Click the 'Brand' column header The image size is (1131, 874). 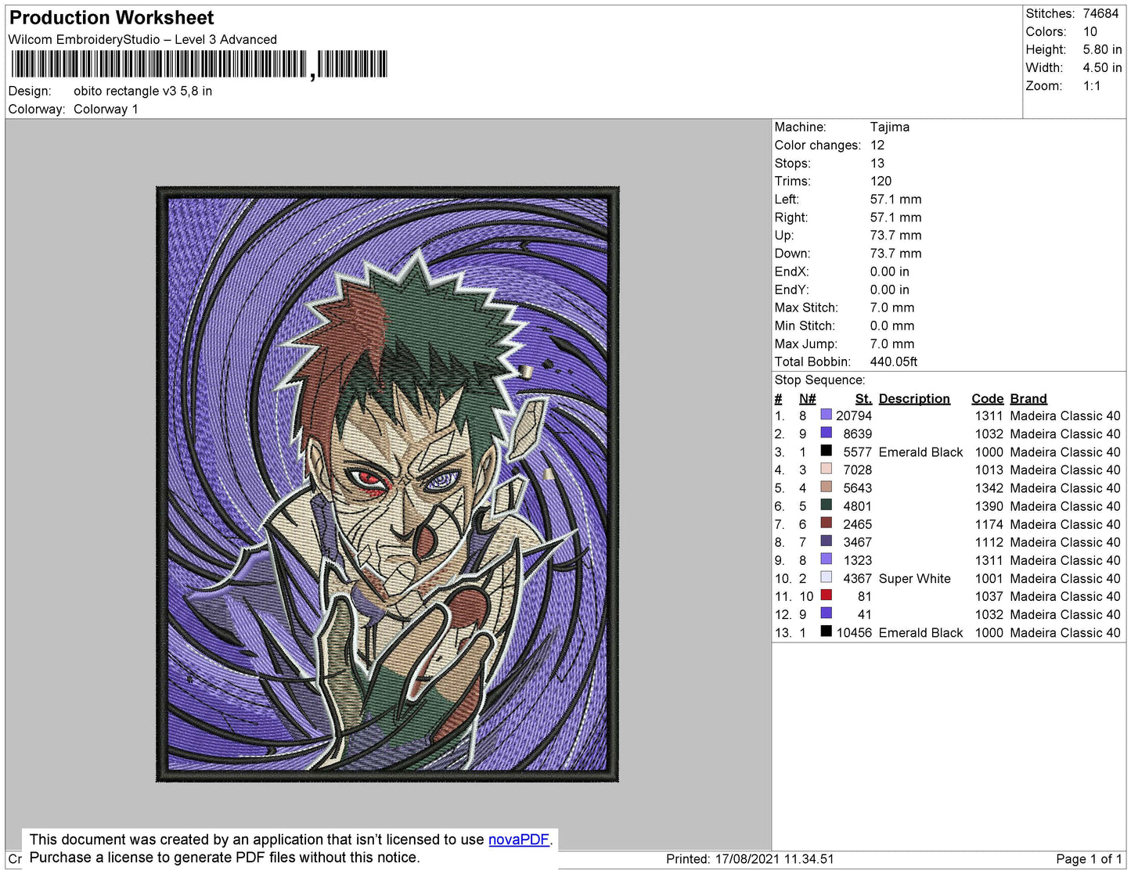pos(1028,398)
